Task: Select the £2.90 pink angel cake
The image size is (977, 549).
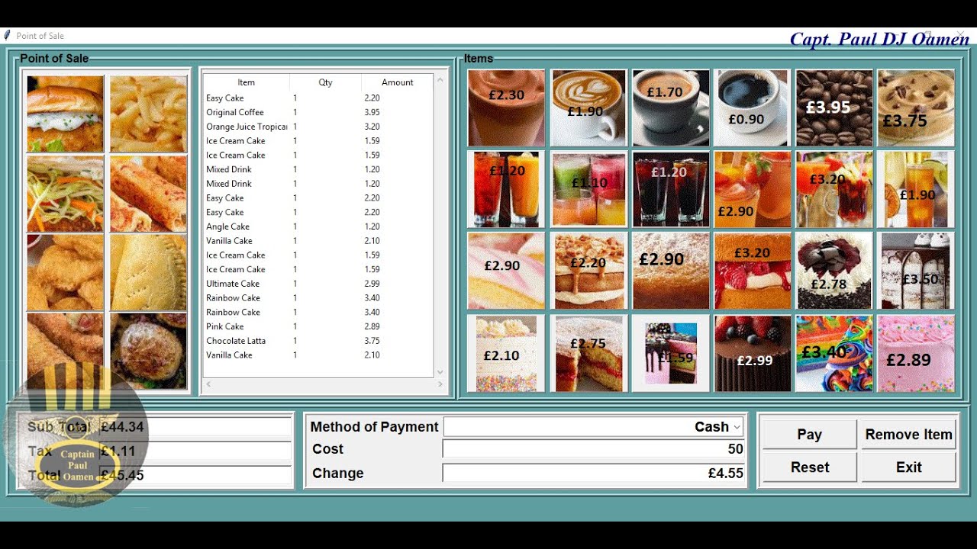Action: pos(506,271)
